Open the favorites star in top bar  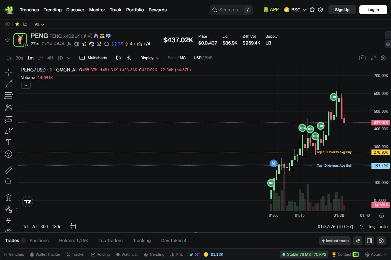312,10
